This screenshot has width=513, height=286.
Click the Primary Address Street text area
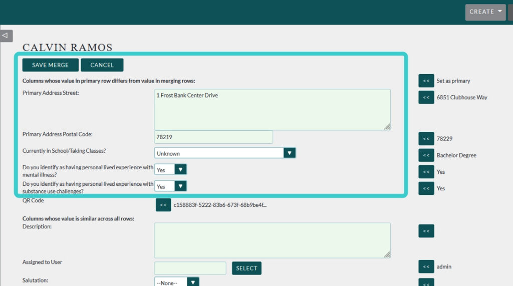point(272,110)
